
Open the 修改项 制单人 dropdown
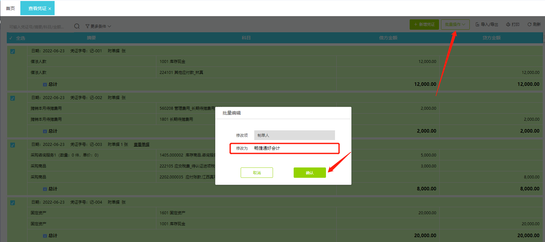[295, 135]
